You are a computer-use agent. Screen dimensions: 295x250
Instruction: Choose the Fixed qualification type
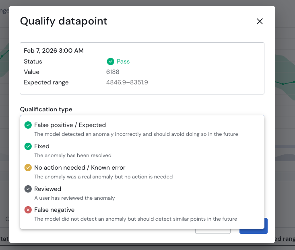[x=142, y=150]
